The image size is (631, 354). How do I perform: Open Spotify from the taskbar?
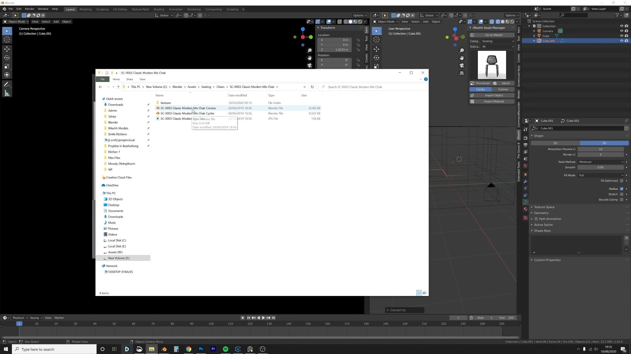225,349
